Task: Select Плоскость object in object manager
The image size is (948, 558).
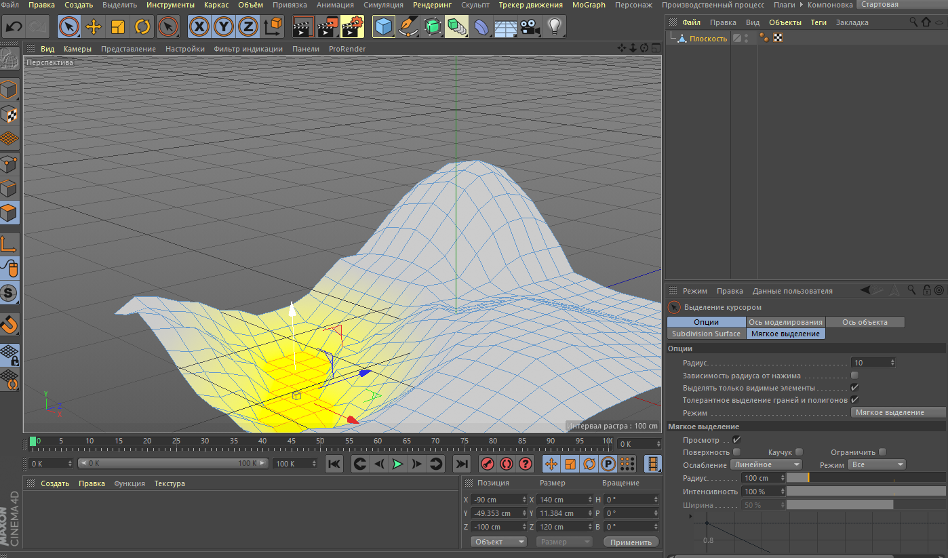Action: (x=708, y=39)
